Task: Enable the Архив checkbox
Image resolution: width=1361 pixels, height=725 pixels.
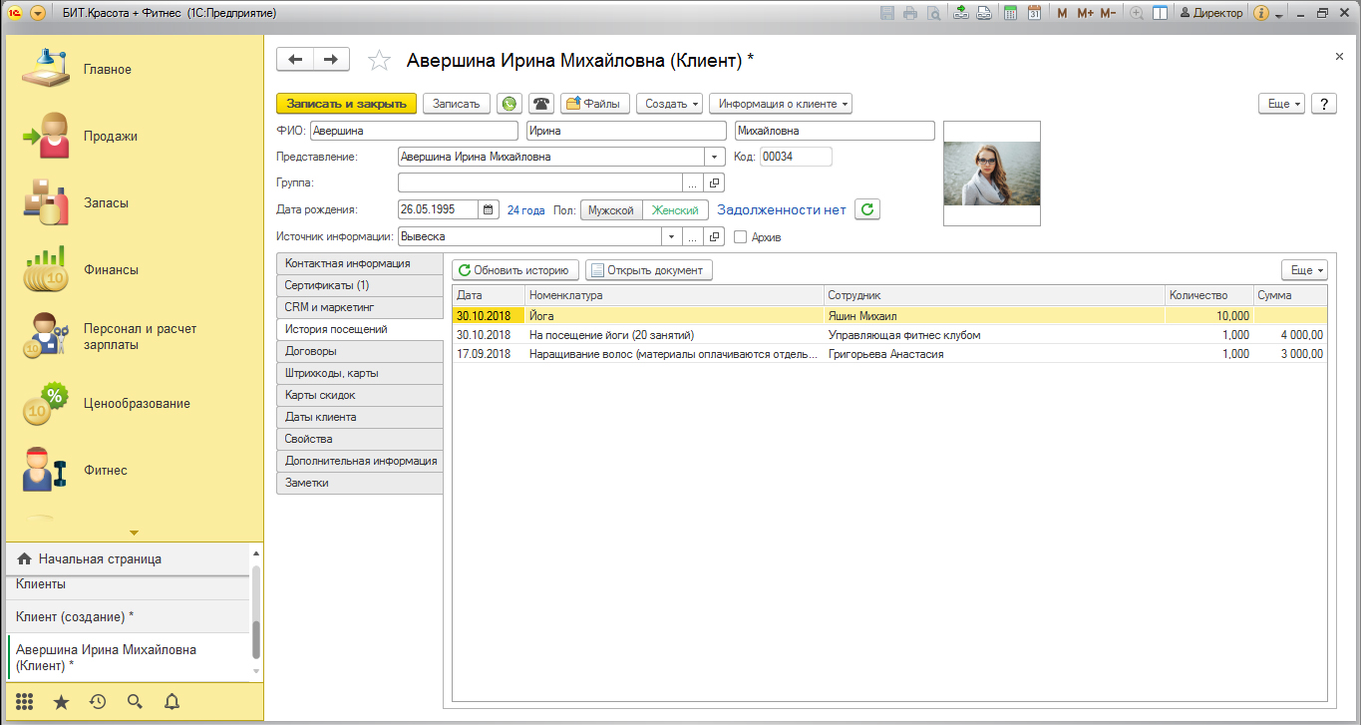Action: point(740,237)
